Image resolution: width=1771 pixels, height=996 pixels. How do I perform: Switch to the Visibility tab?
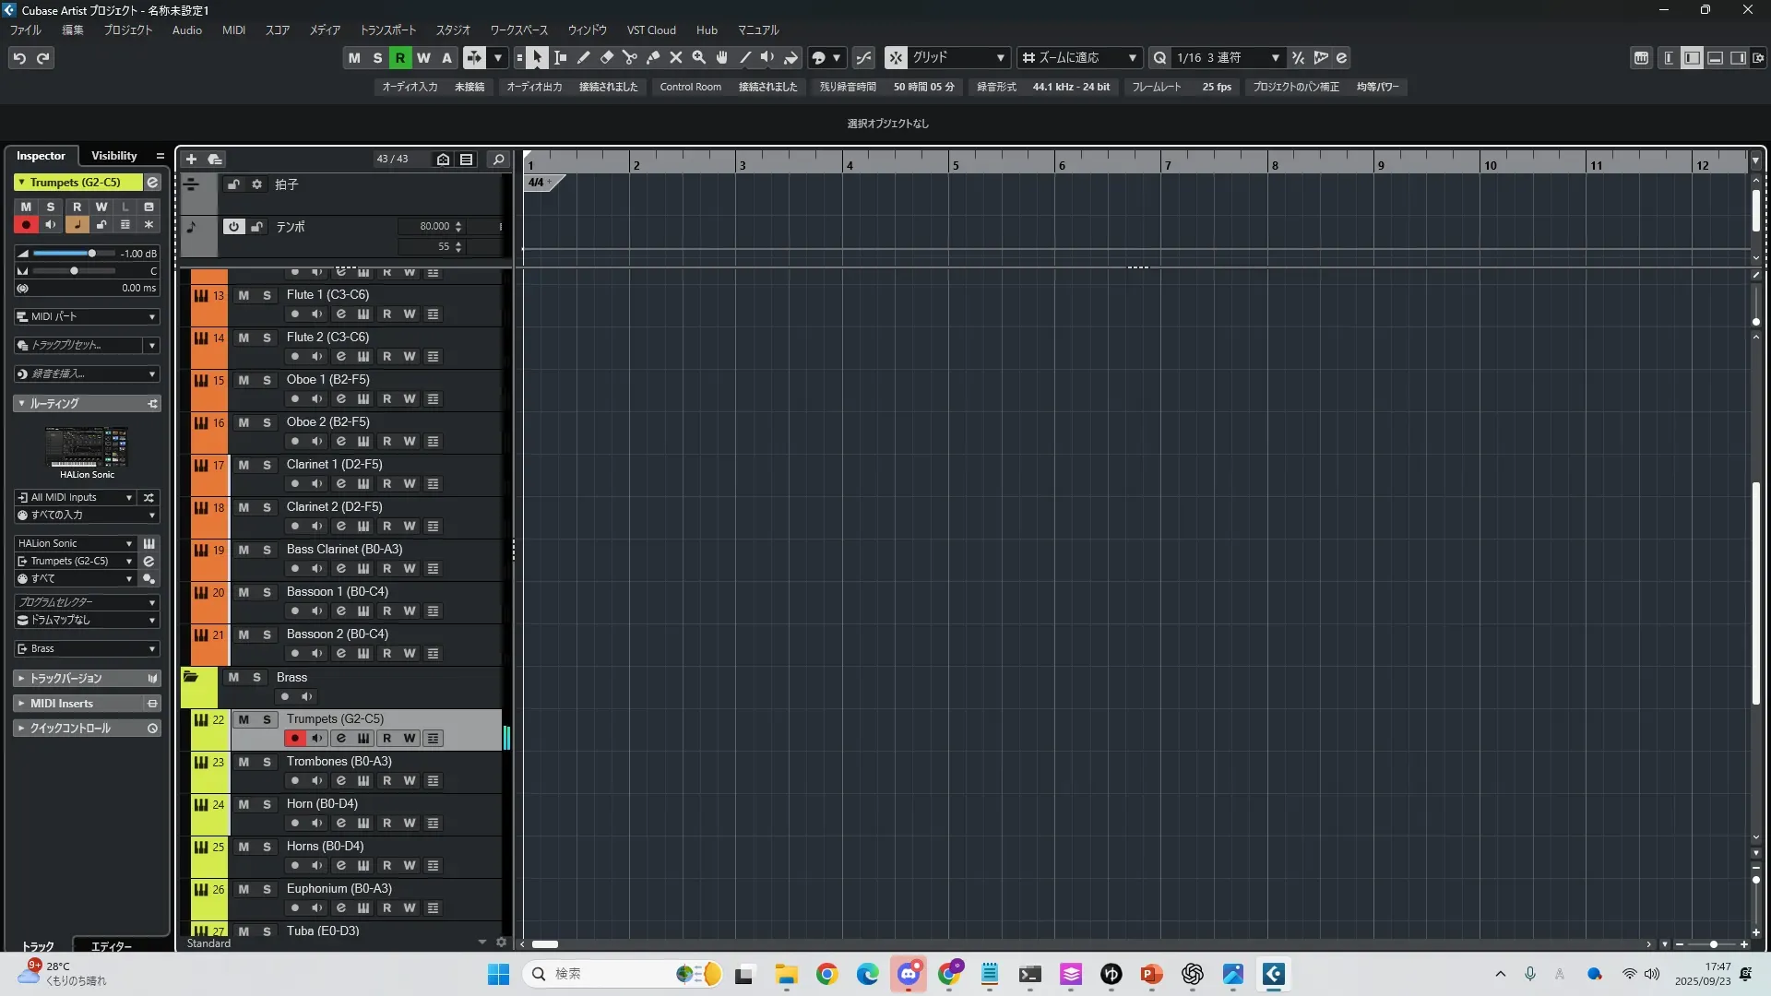click(x=113, y=155)
